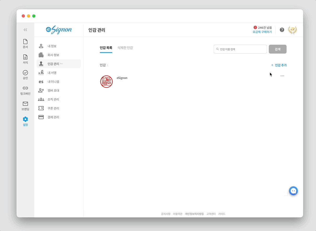Click the 검색 search button
Image resolution: width=316 pixels, height=231 pixels.
[x=278, y=49]
